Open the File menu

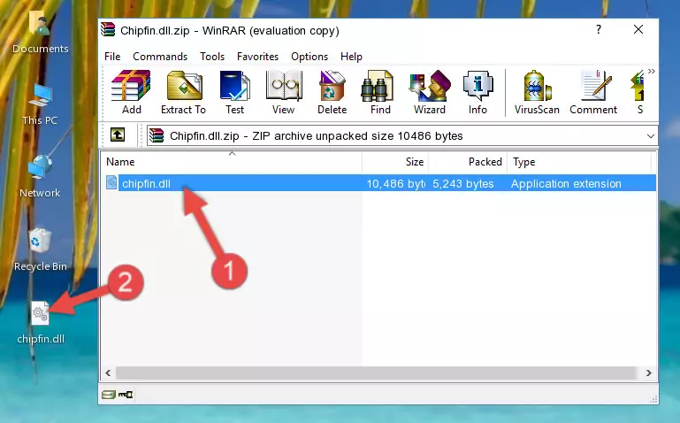coord(112,57)
